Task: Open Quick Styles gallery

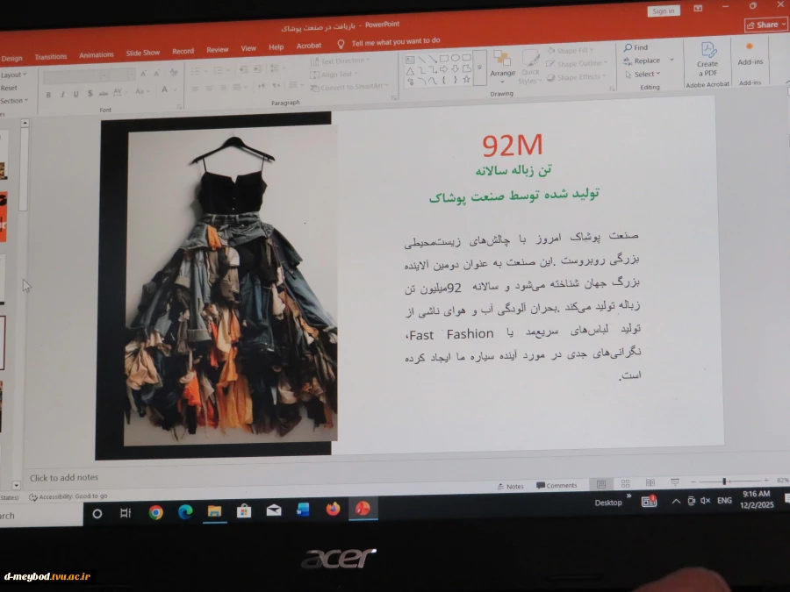Action: [x=529, y=66]
